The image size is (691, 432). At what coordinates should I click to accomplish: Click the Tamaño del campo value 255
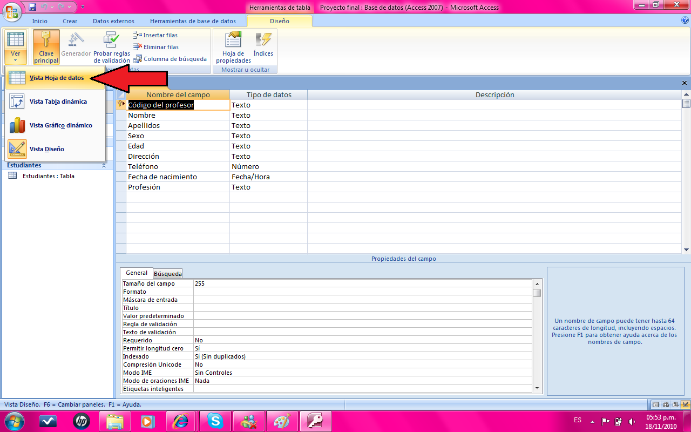363,283
